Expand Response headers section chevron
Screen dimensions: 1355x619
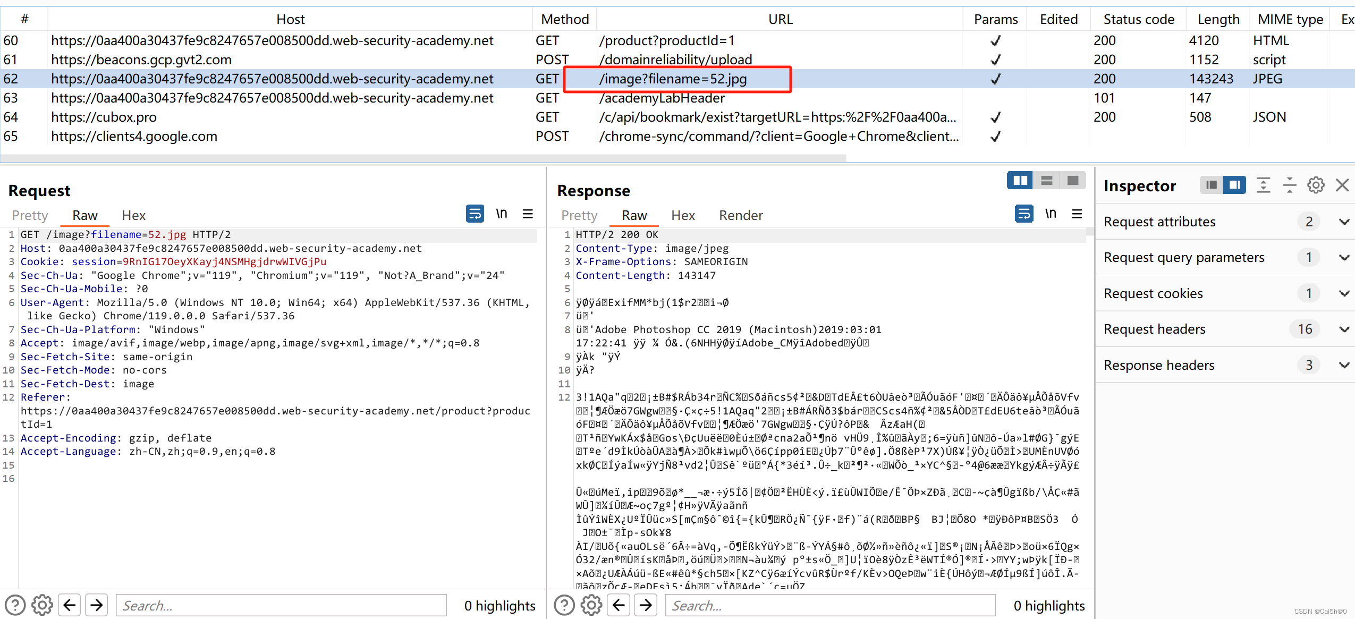[1344, 366]
